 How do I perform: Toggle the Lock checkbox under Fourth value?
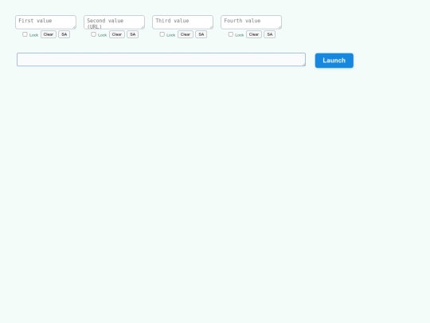tap(231, 34)
